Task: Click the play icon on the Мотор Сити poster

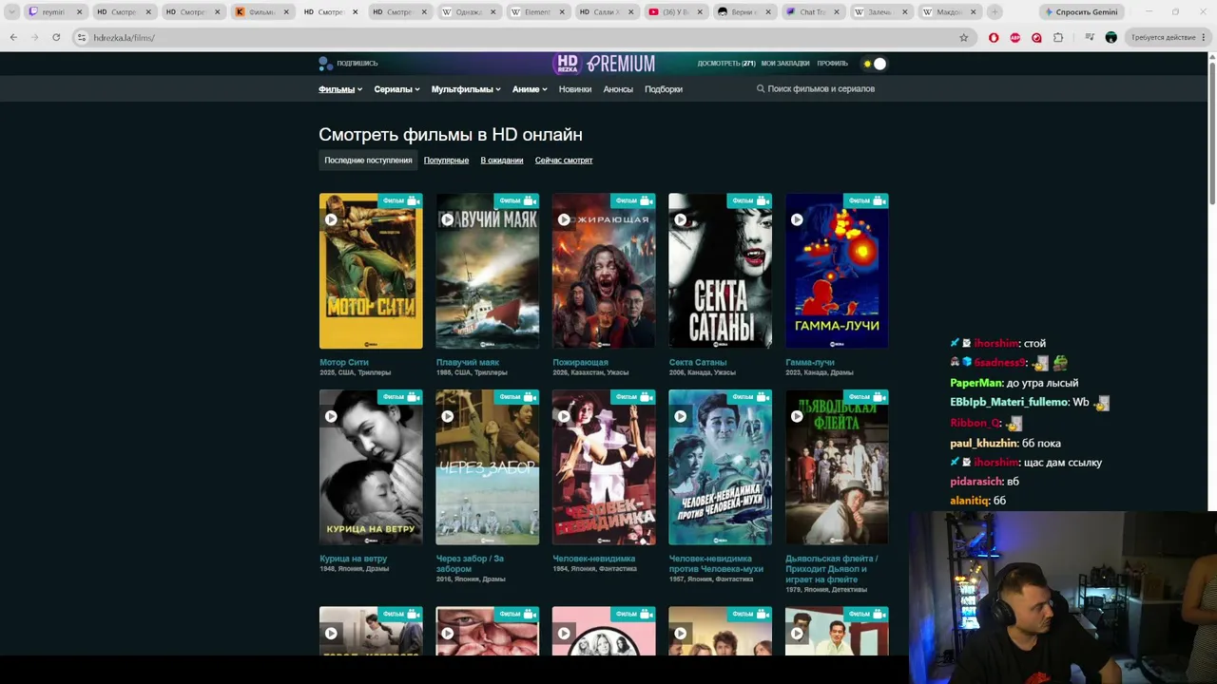Action: pos(331,219)
